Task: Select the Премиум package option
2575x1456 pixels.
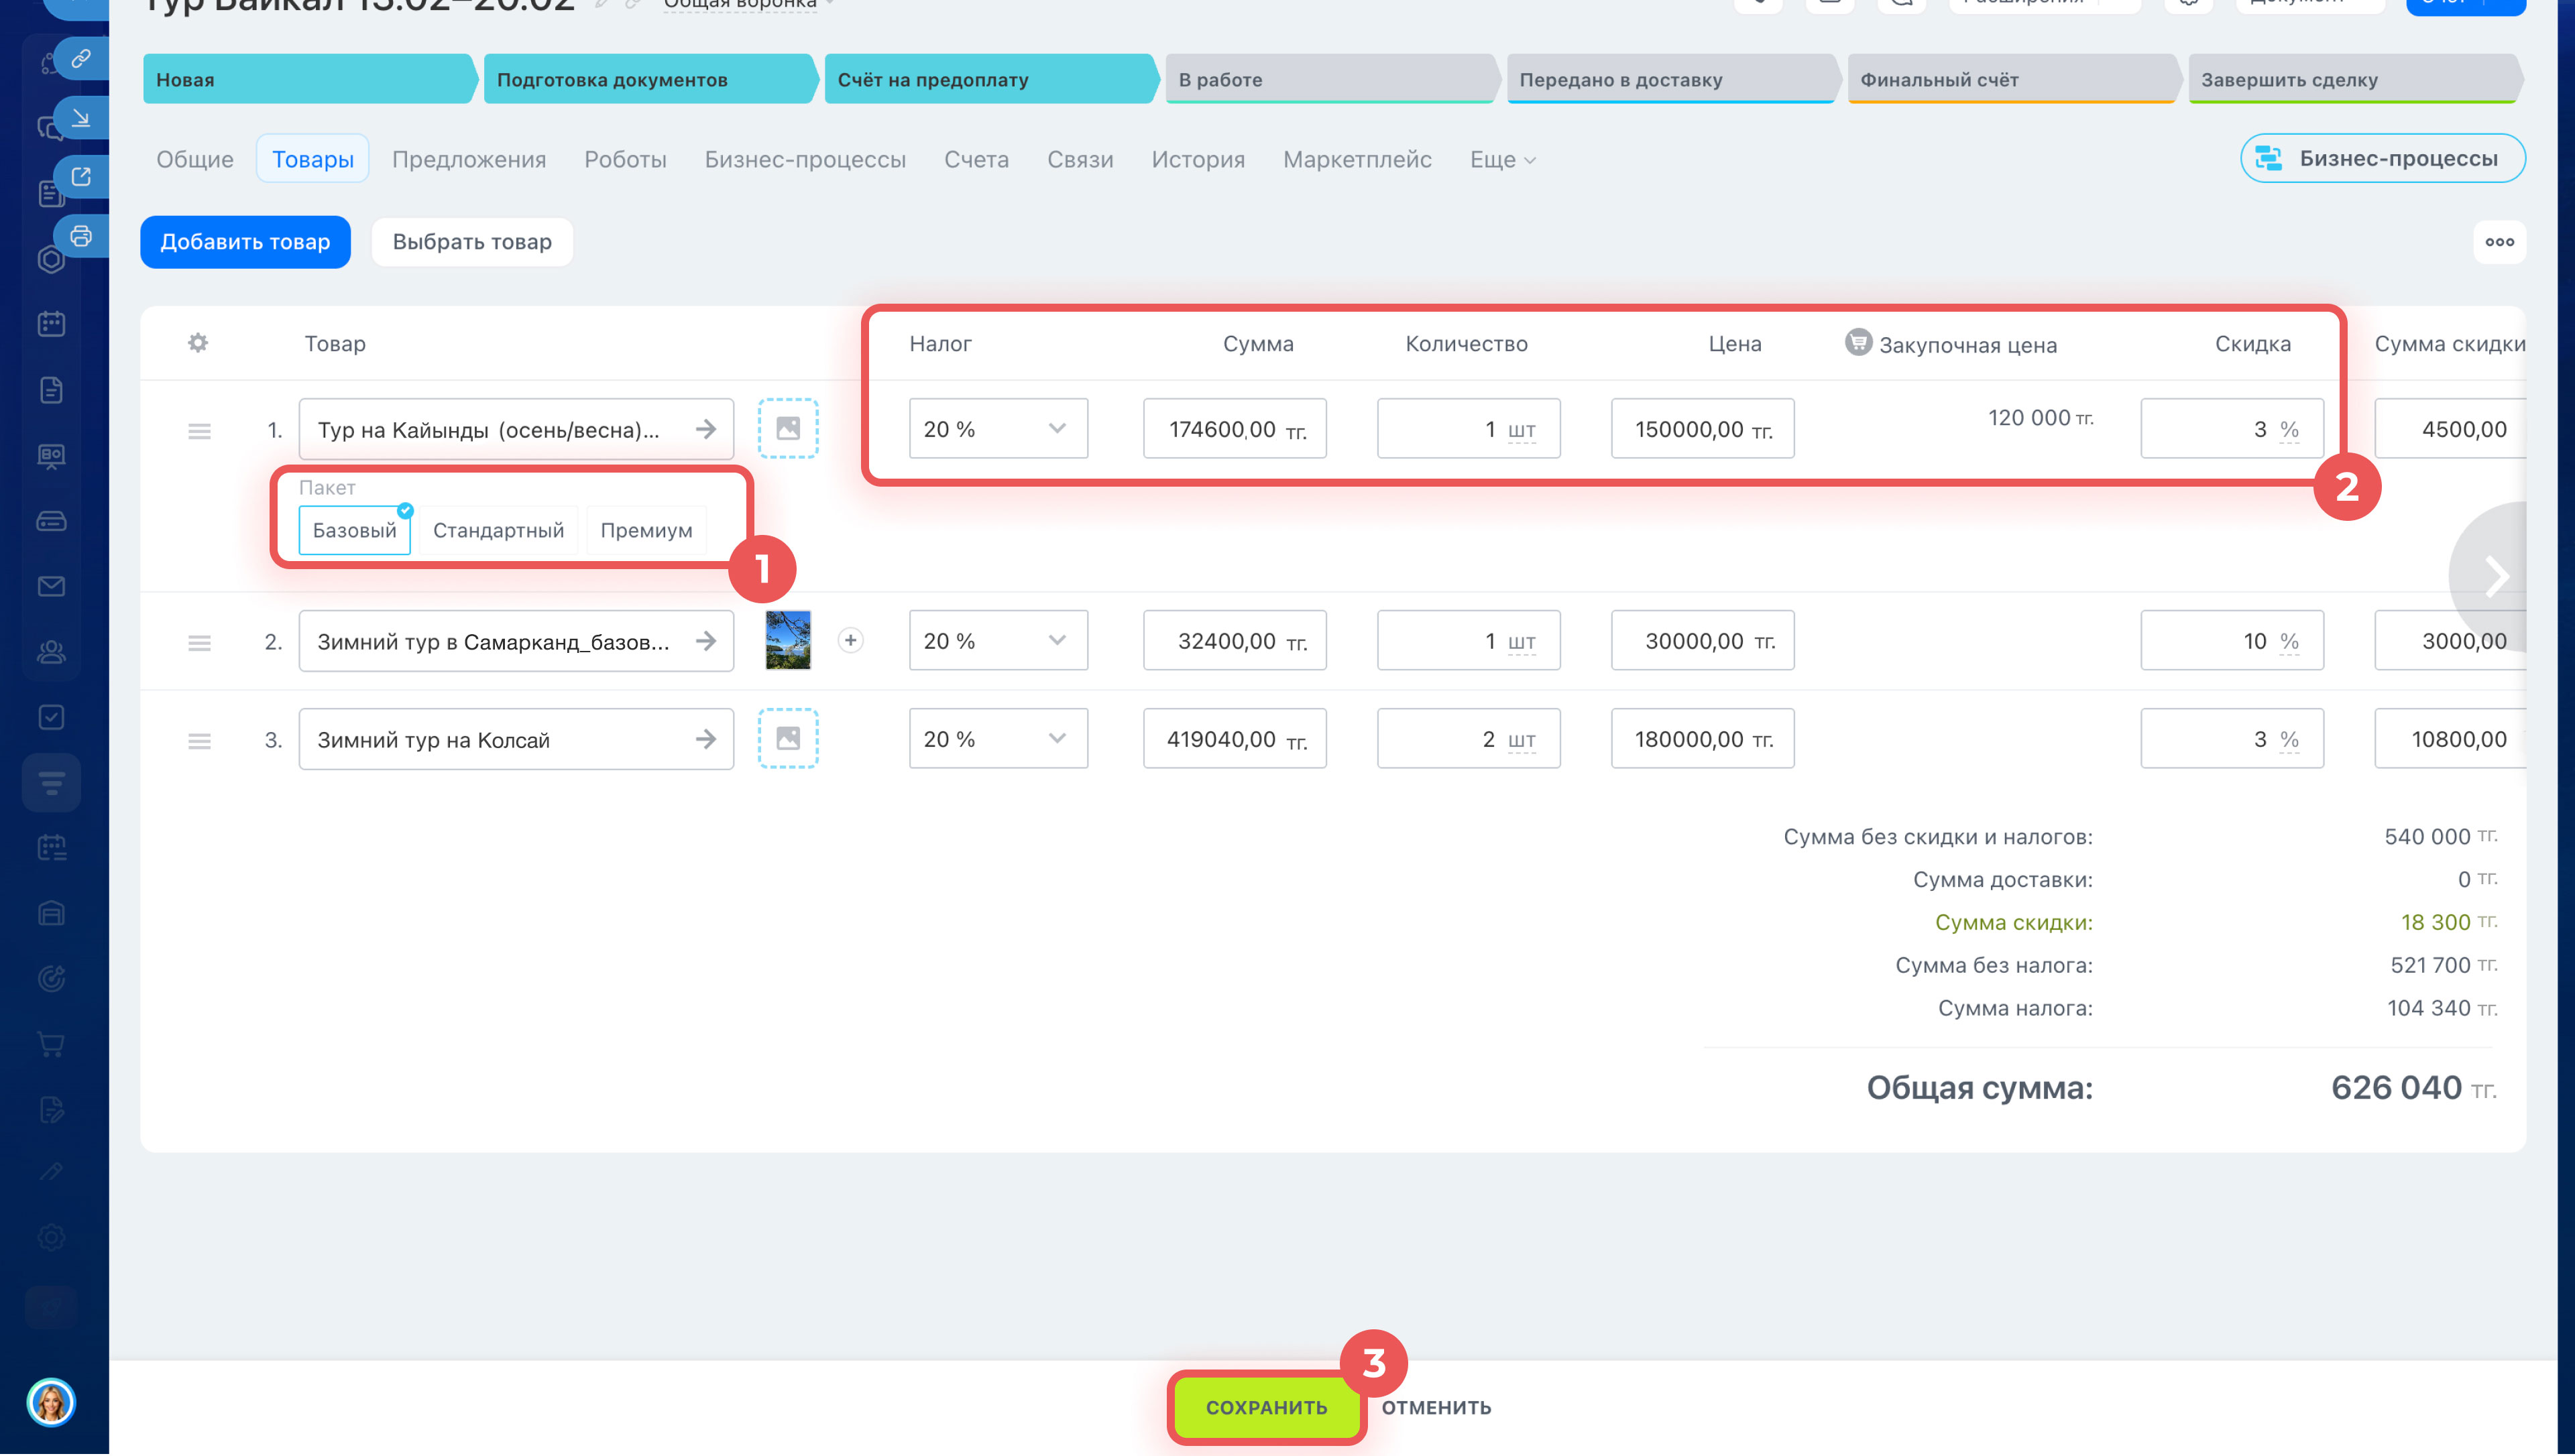Action: tap(646, 531)
